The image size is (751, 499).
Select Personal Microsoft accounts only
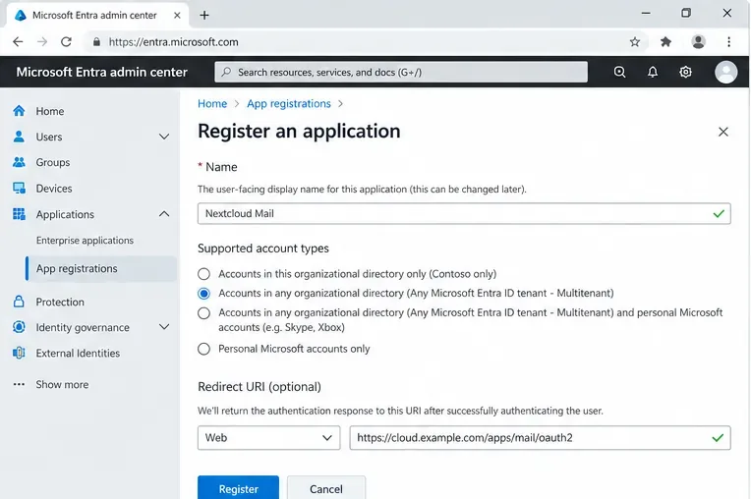204,349
